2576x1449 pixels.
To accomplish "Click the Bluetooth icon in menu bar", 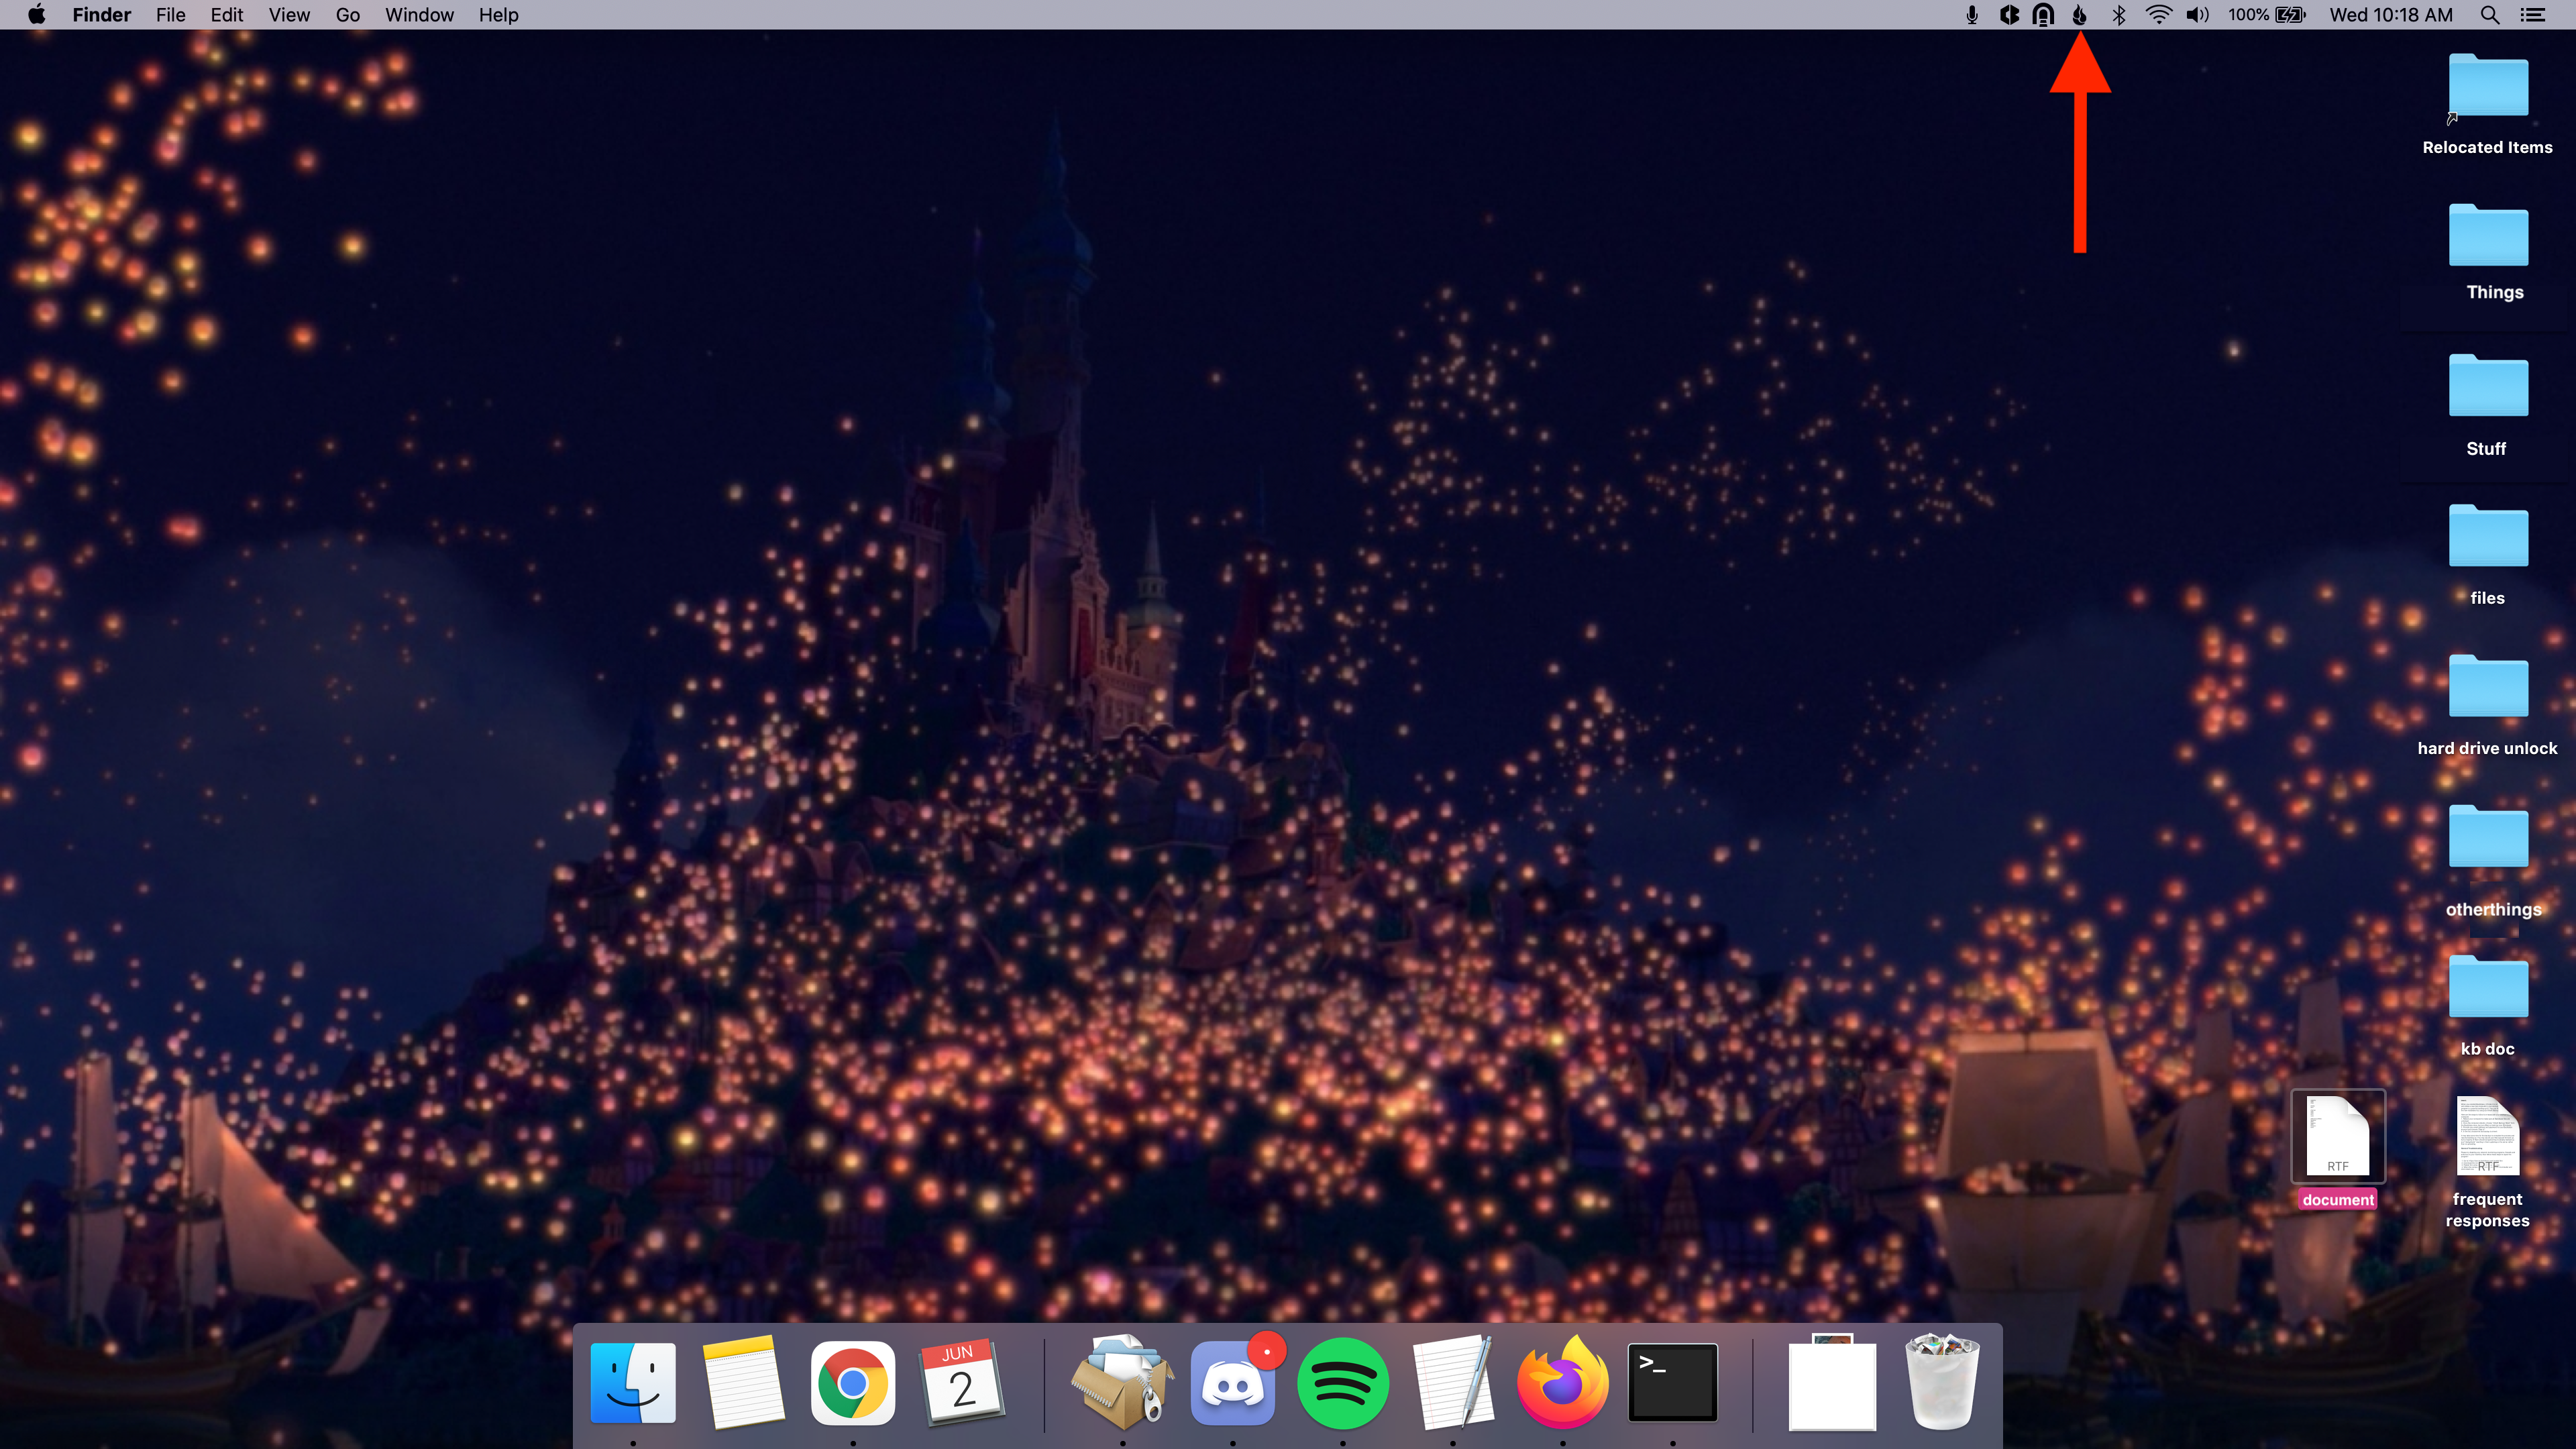I will click(x=2118, y=14).
